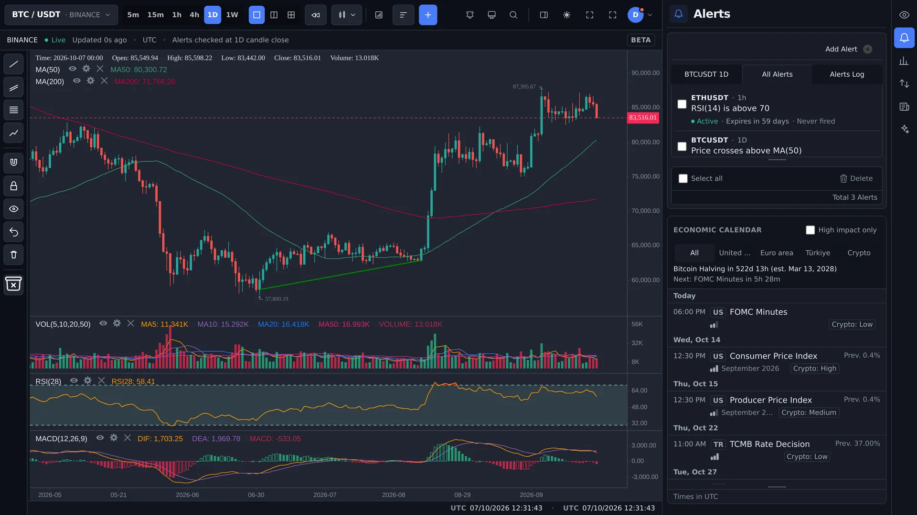The width and height of the screenshot is (917, 515).
Task: Hide the RSI(28) indicator
Action: tap(74, 381)
